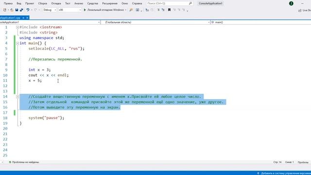Open the global scope dropdown
This screenshot has height=175, width=311.
point(155,22)
